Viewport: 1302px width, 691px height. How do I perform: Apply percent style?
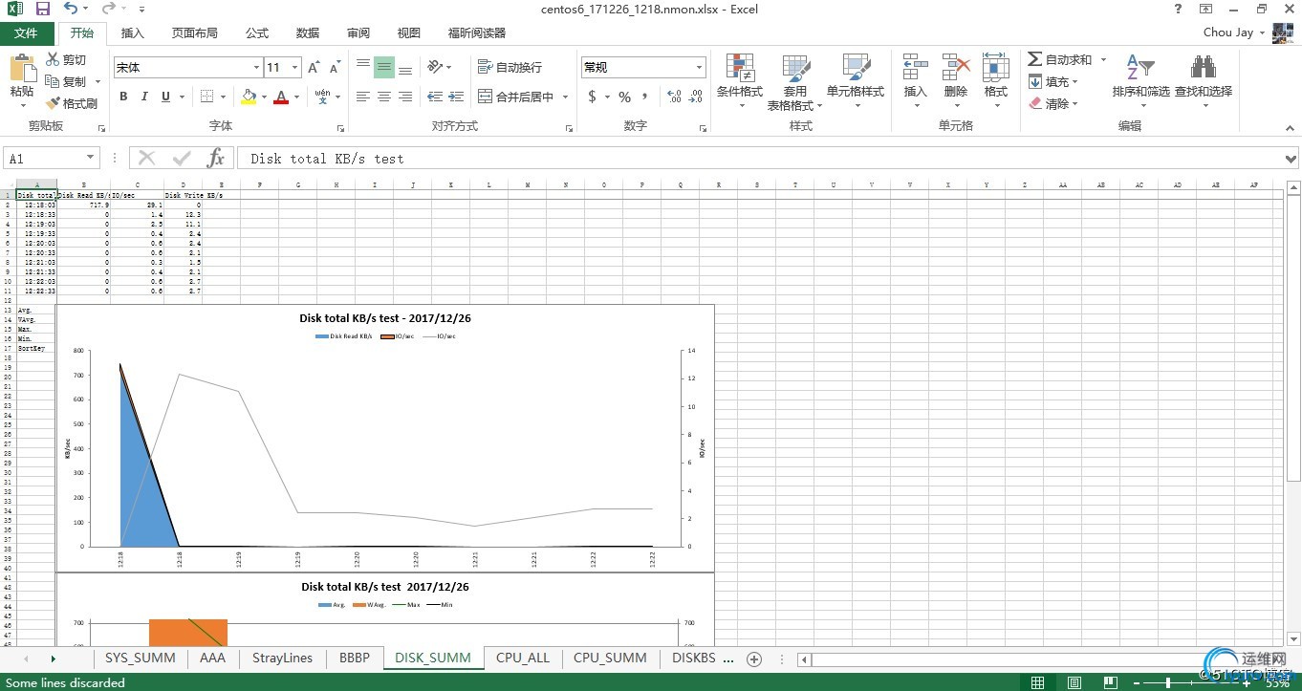624,97
